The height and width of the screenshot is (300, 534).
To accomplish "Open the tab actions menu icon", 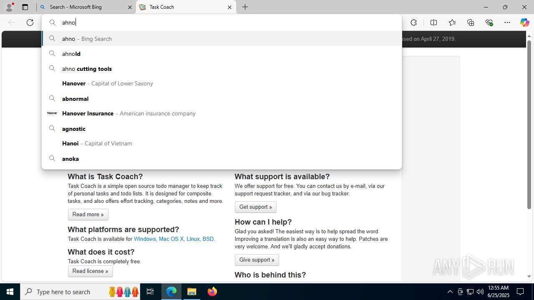I will pos(25,7).
